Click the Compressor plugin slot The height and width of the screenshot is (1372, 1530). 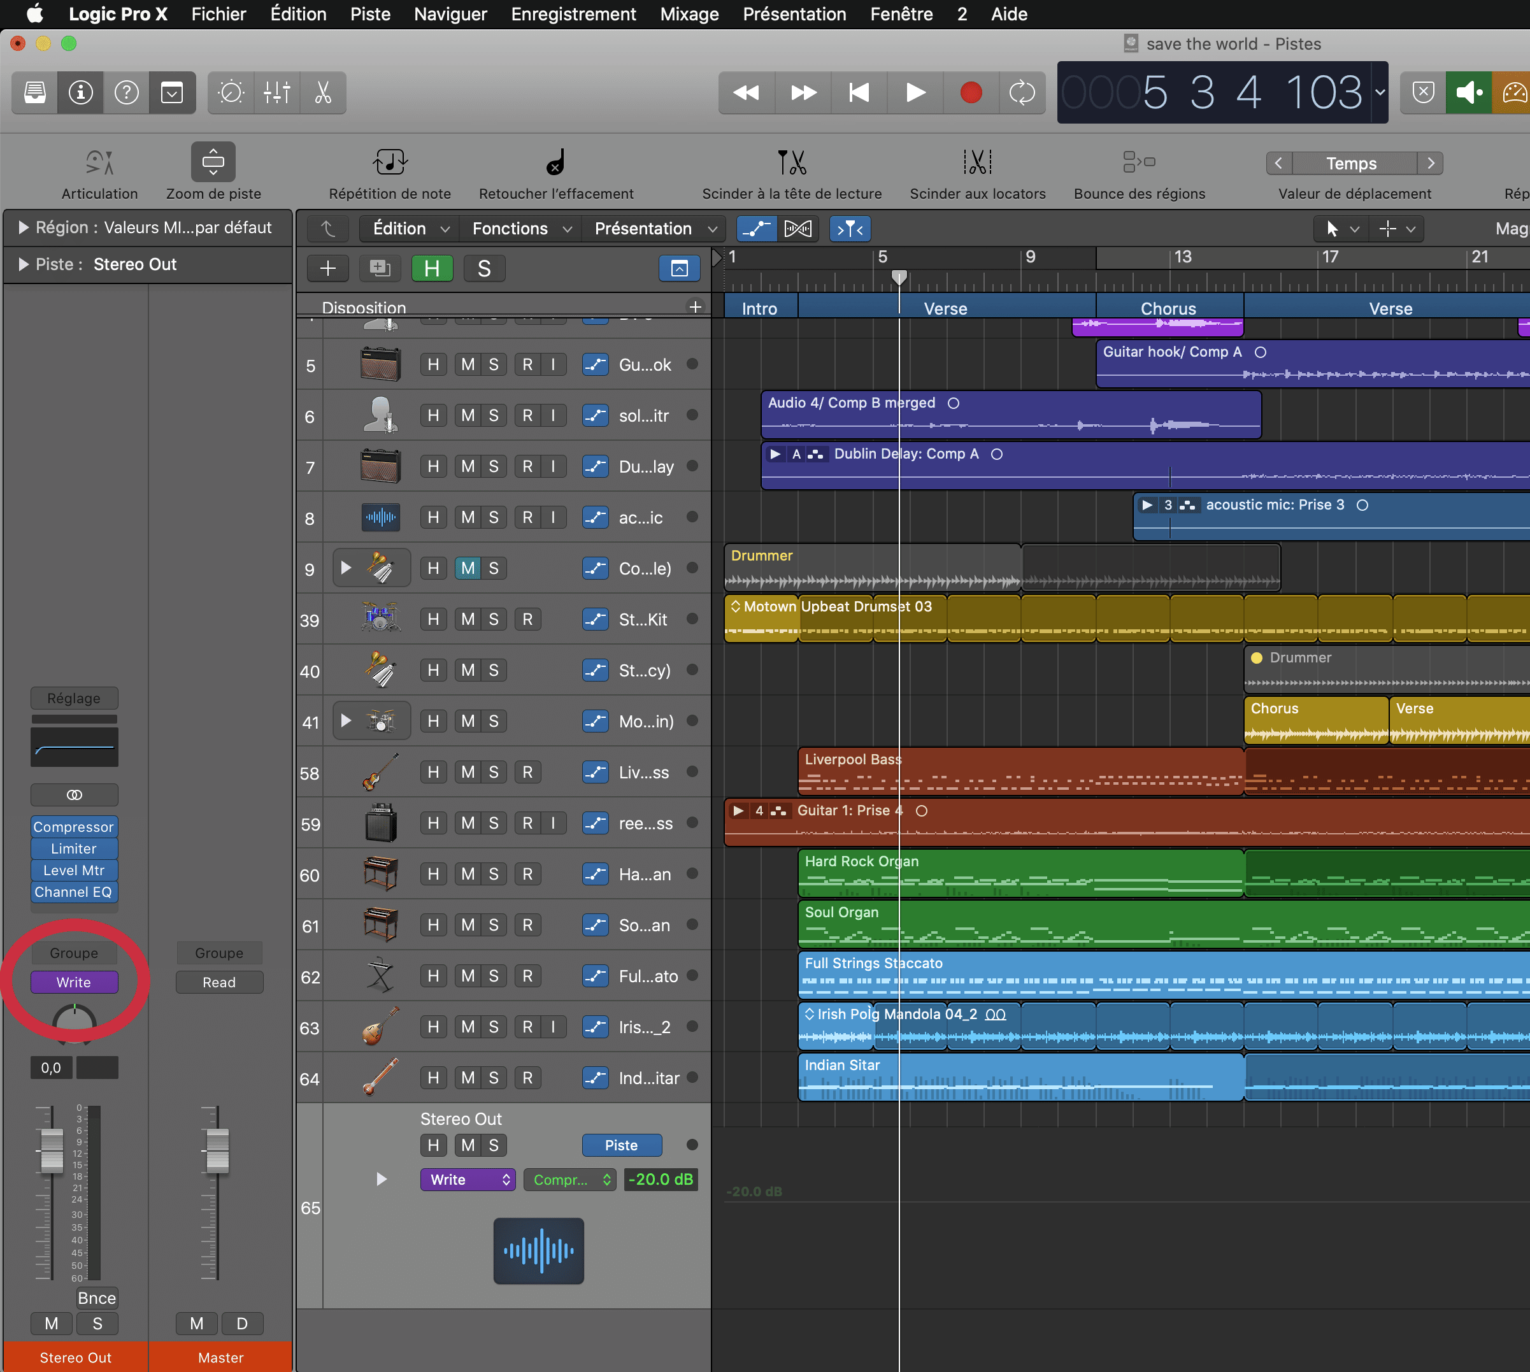tap(74, 827)
